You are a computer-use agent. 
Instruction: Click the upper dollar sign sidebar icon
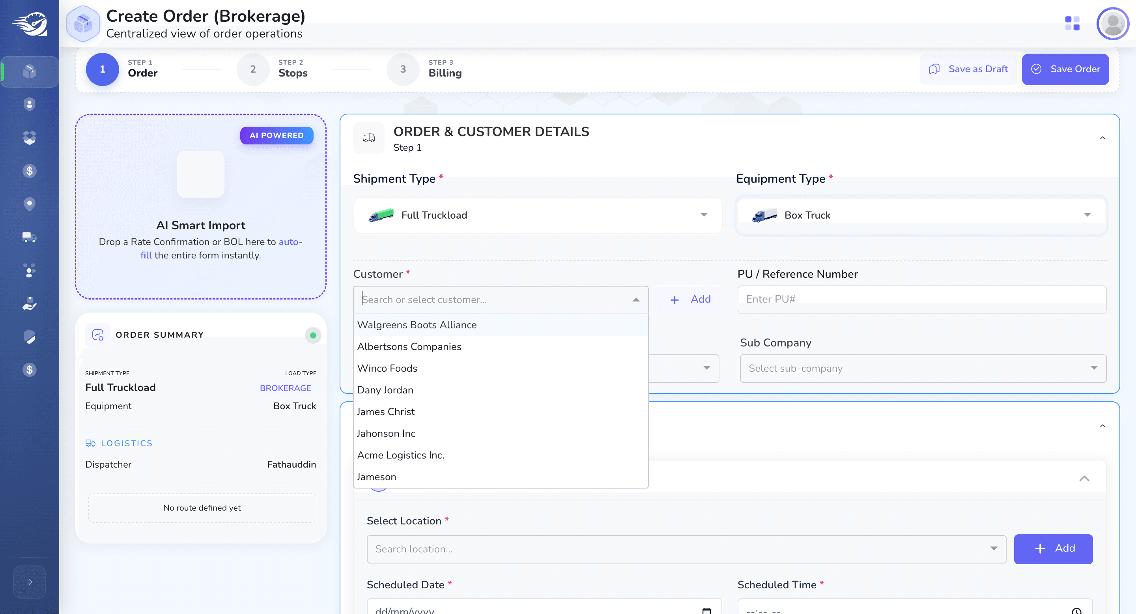click(30, 171)
